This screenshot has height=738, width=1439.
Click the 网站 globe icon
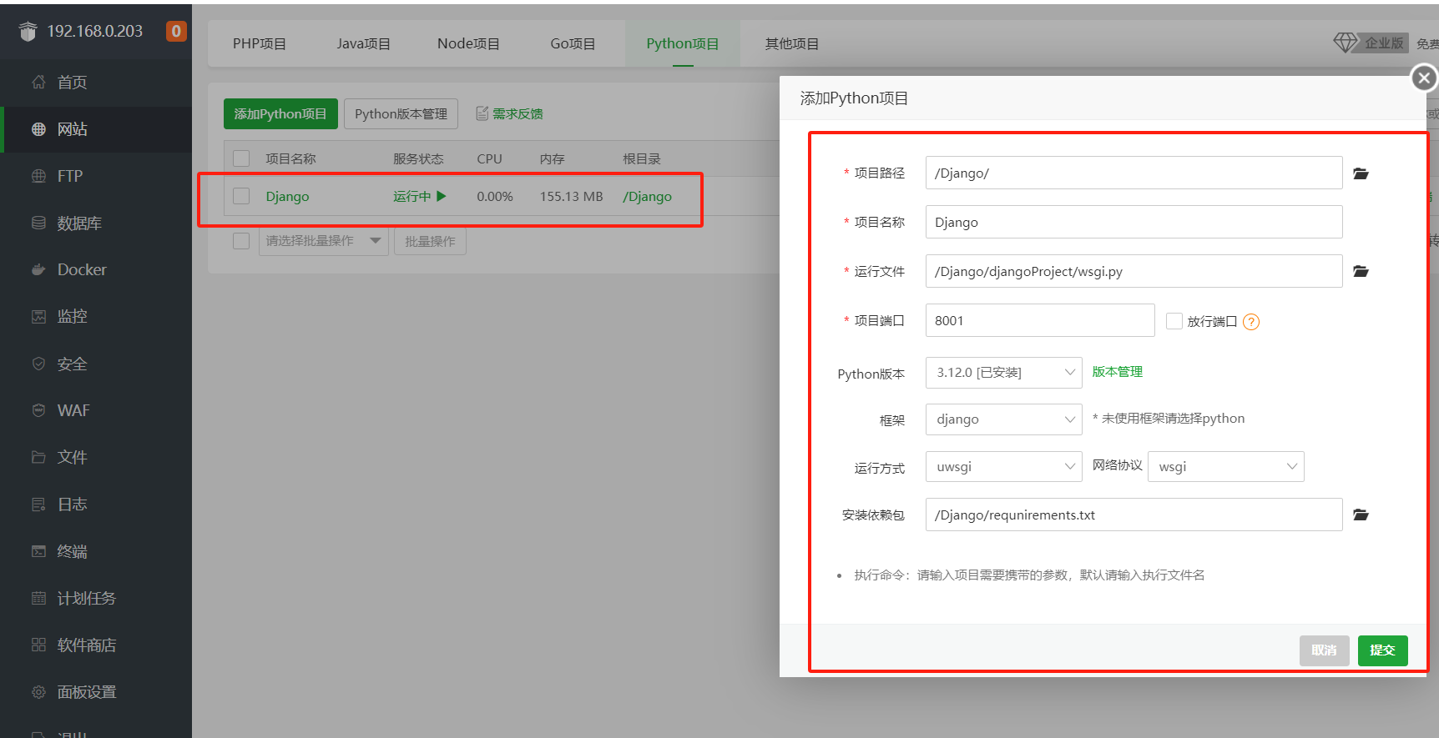click(x=38, y=129)
